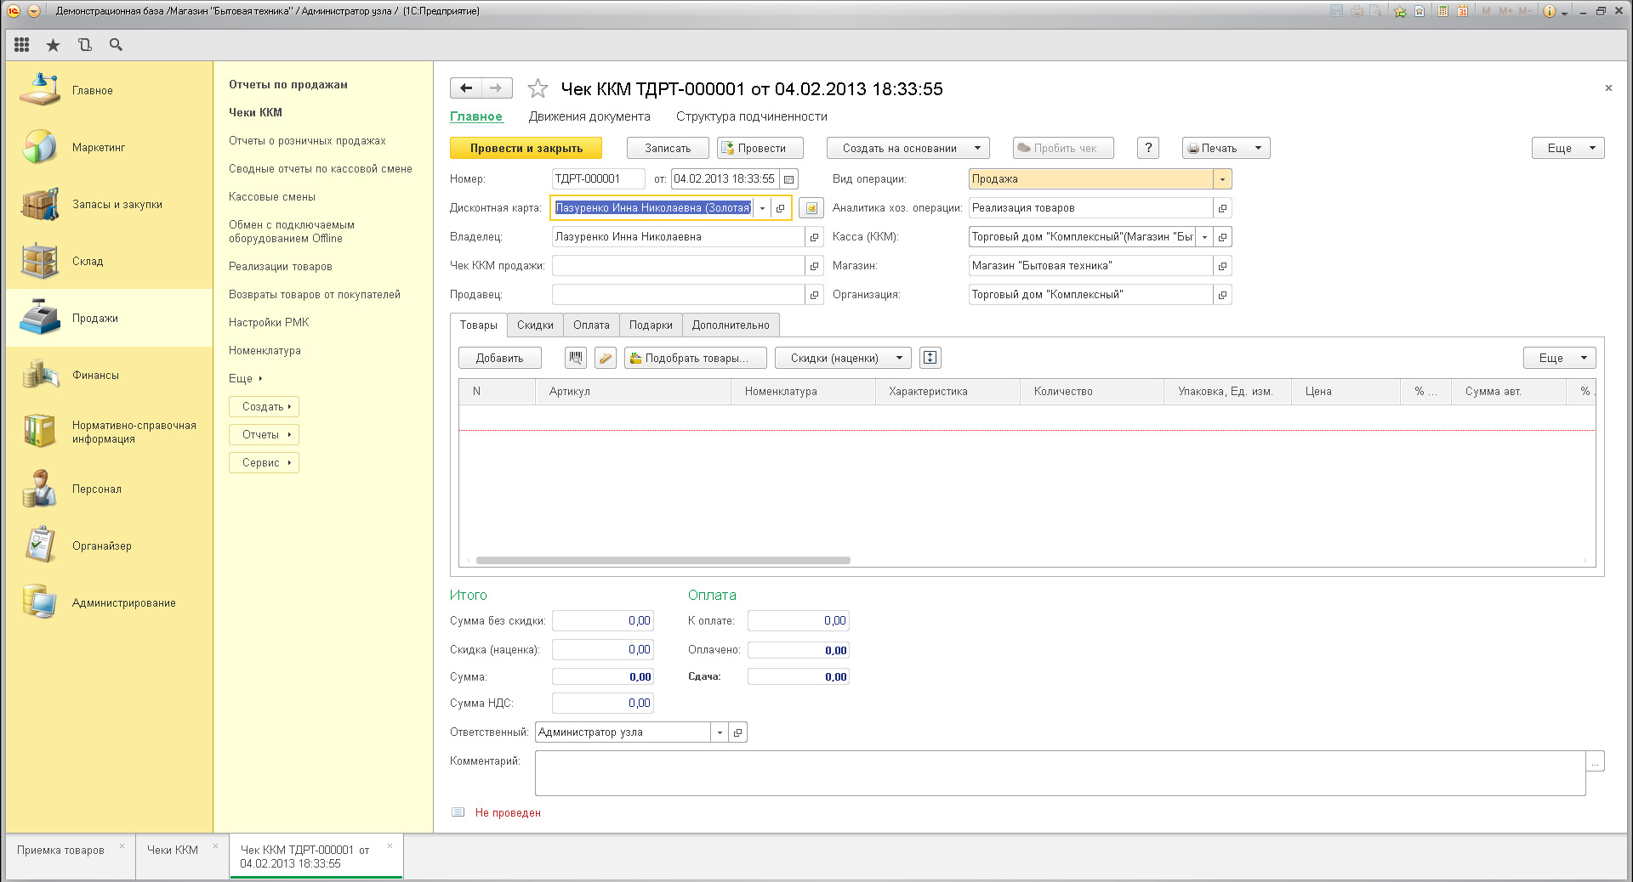Click Добавить button in Товары
Viewport: 1633px width, 882px height.
(499, 358)
